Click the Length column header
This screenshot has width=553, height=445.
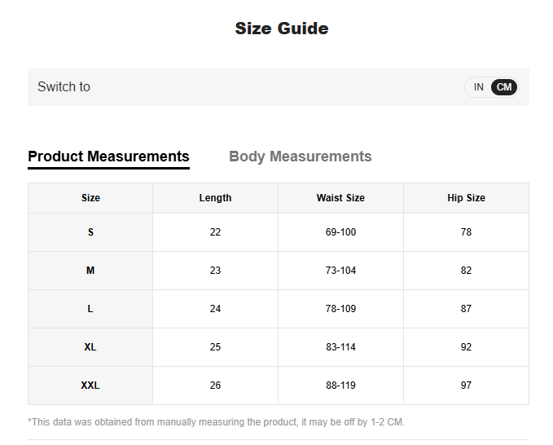(215, 198)
